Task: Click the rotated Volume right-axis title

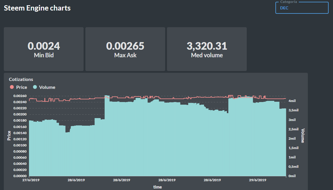Action: tap(303, 136)
